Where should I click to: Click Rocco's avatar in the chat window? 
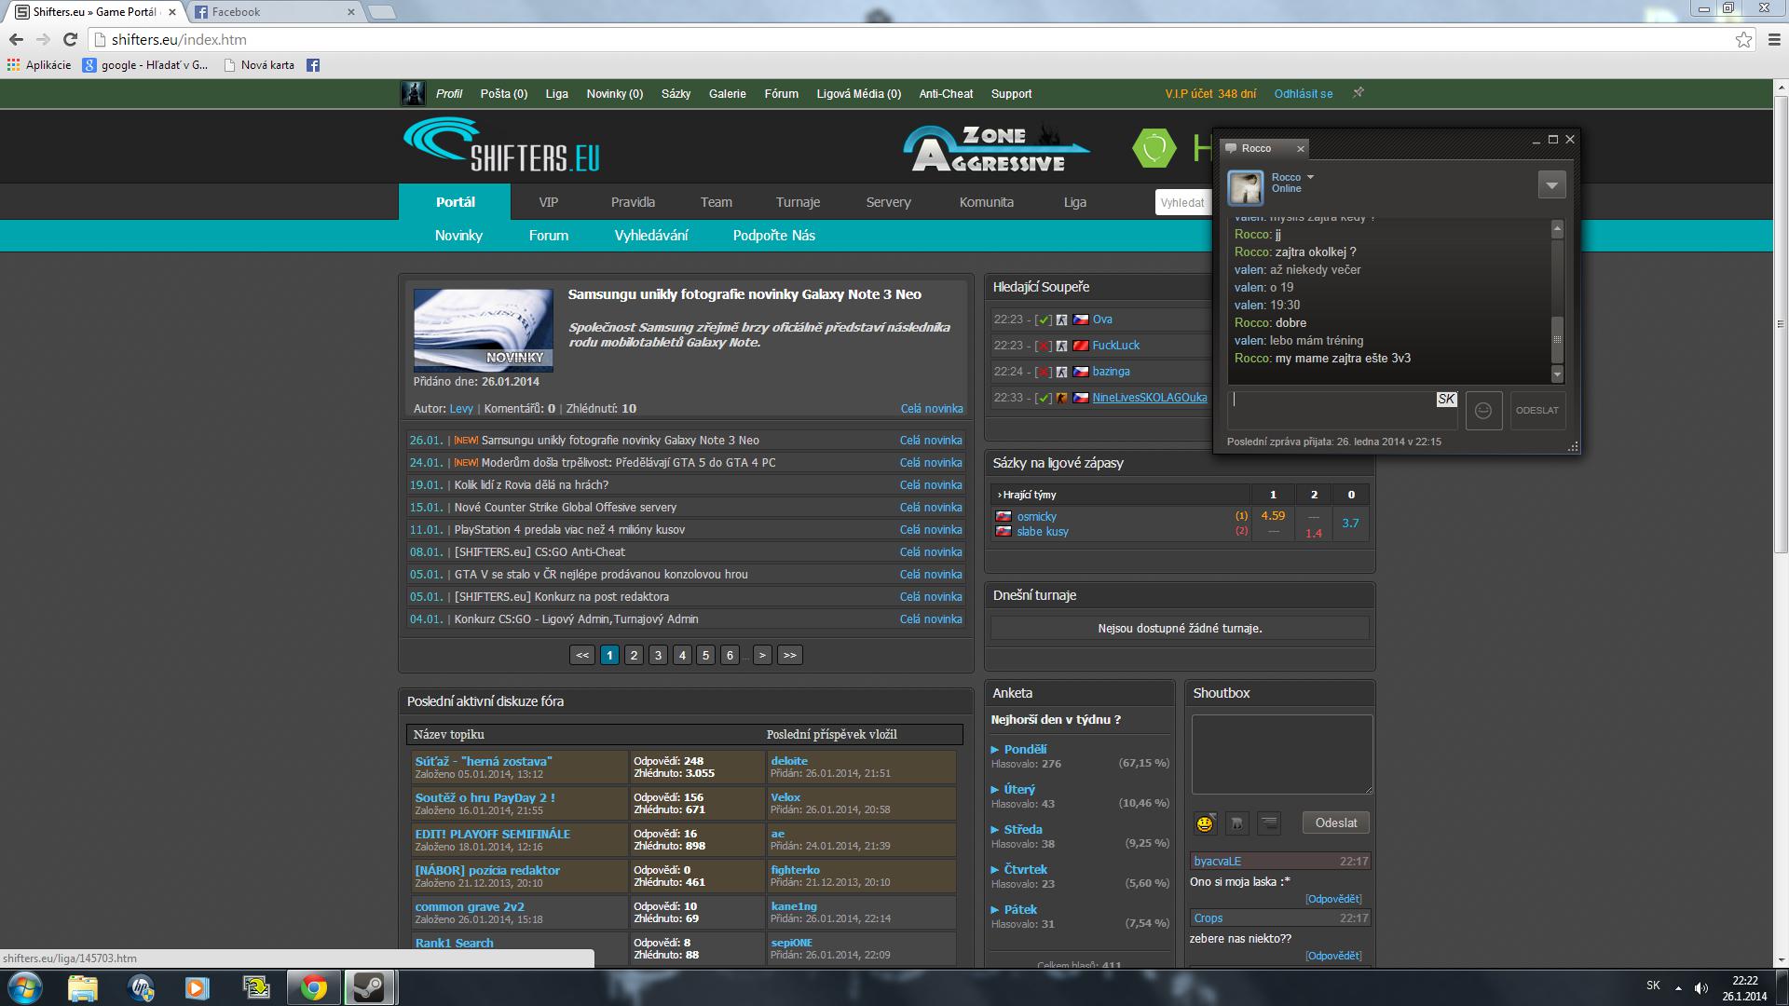point(1245,187)
